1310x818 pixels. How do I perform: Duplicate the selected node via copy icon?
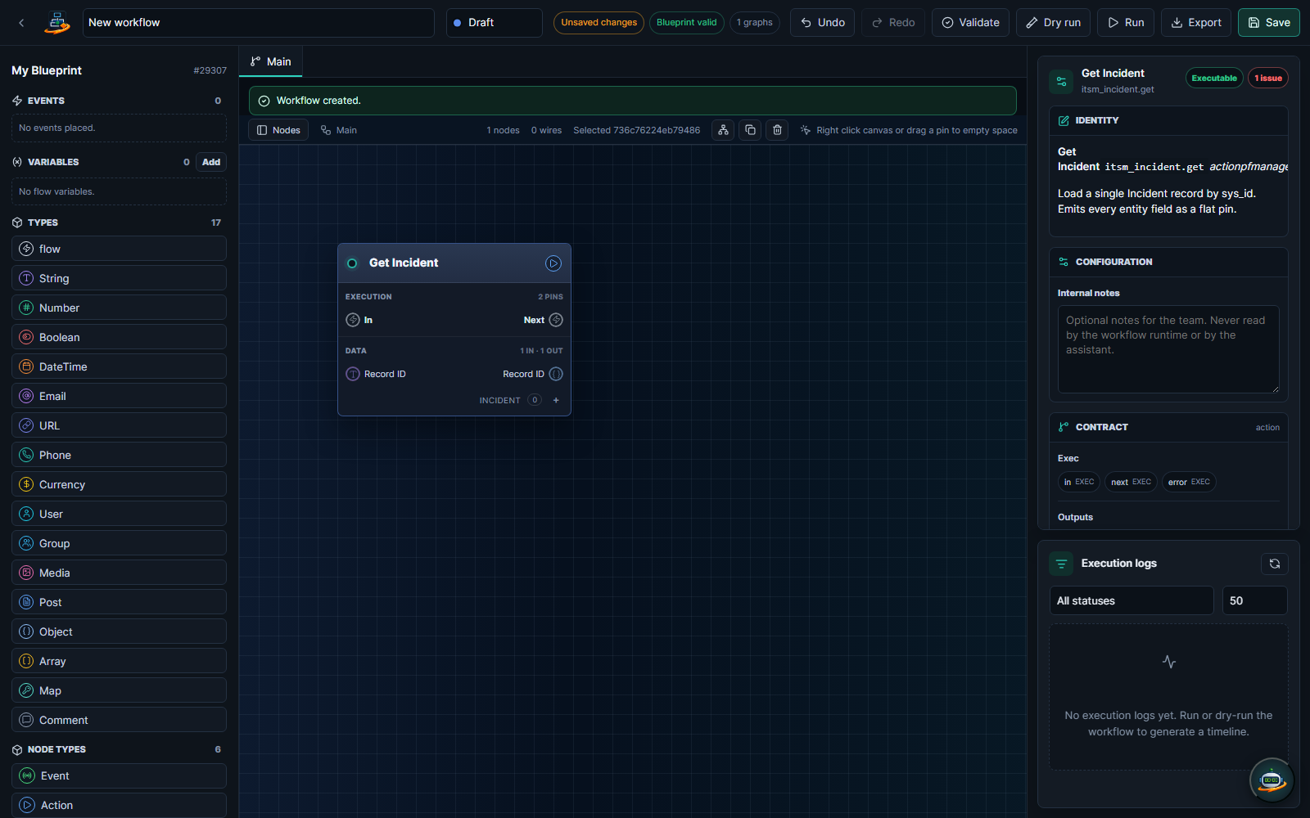tap(750, 130)
